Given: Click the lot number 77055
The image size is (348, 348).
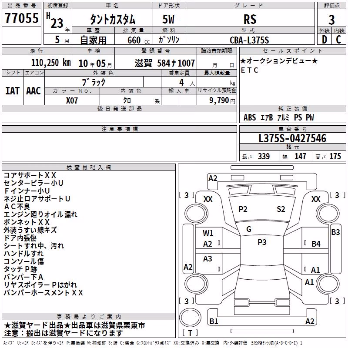Looking at the screenshot, I should point(21,18).
